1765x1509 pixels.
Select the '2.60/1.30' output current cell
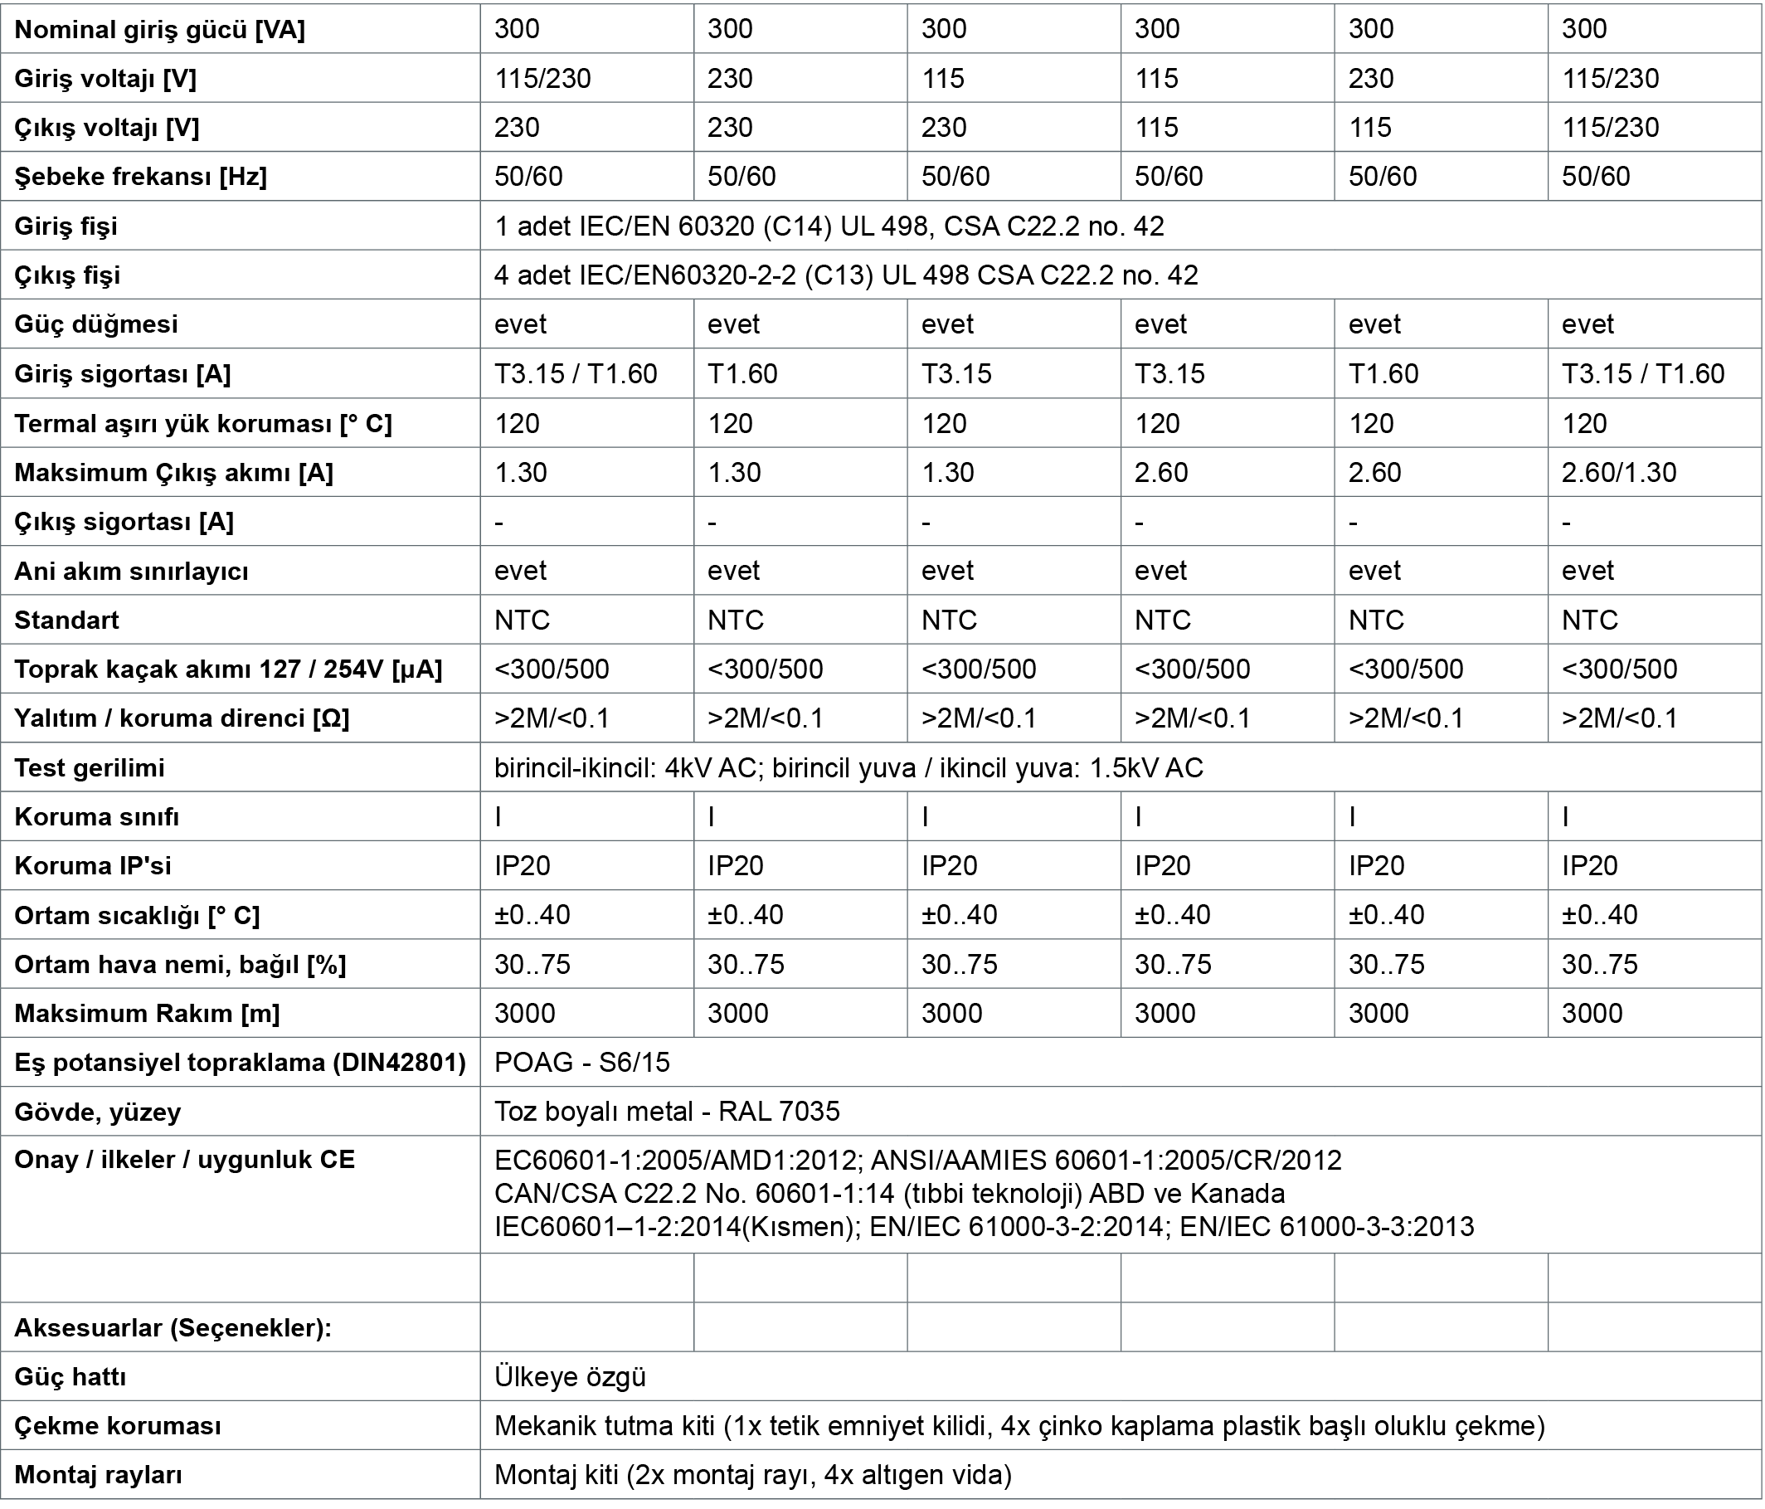pyautogui.click(x=1618, y=473)
